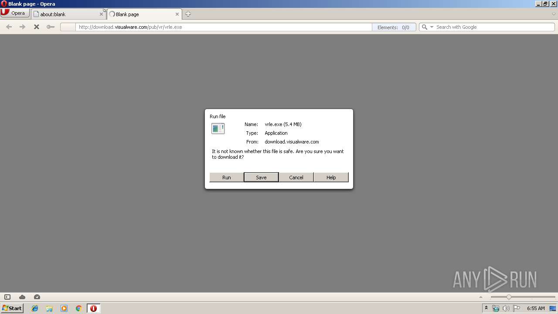This screenshot has width=558, height=314.
Task: Open the Windows Start menu
Action: [x=12, y=308]
